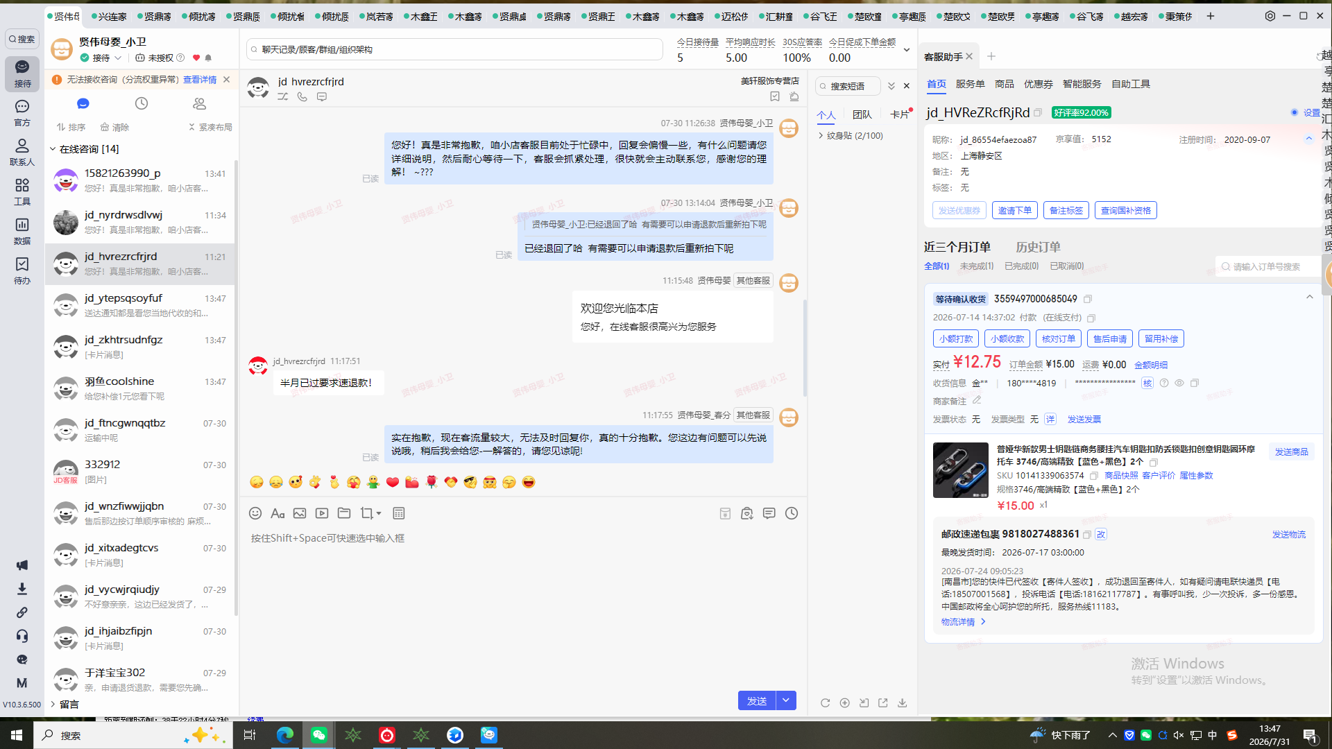Toggle the notification bell icon

[x=209, y=58]
